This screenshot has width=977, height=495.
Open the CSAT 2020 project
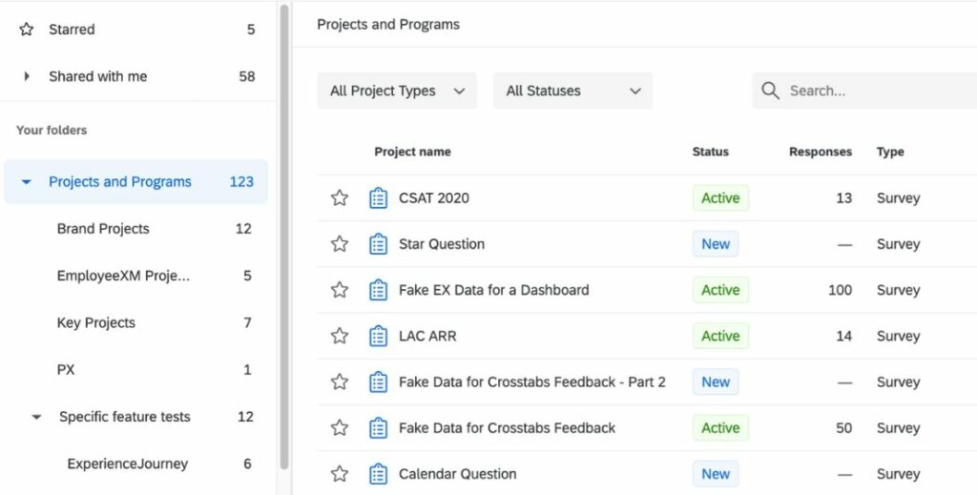click(x=434, y=198)
